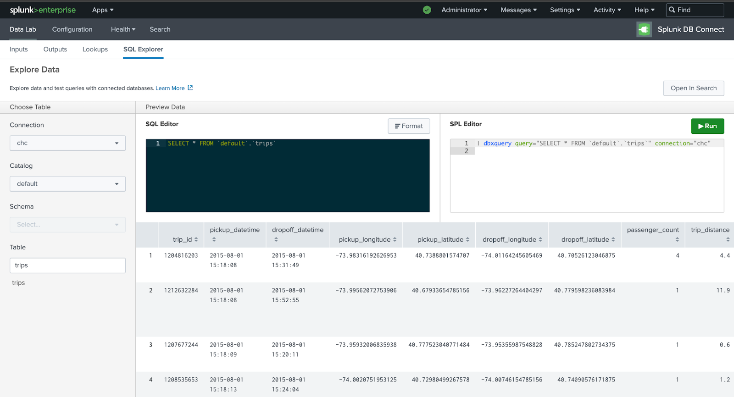The height and width of the screenshot is (397, 734).
Task: Sort by dropoff_latitude column sort icon
Action: tap(613, 240)
